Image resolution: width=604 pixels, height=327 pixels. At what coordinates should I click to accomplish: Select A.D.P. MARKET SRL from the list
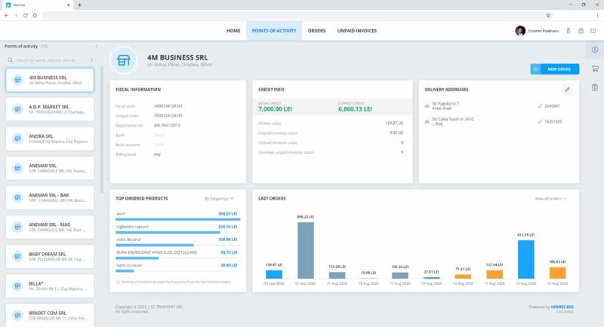pos(50,110)
